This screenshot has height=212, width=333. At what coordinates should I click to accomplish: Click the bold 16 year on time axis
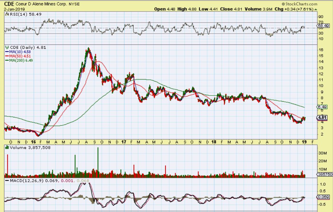33,142
